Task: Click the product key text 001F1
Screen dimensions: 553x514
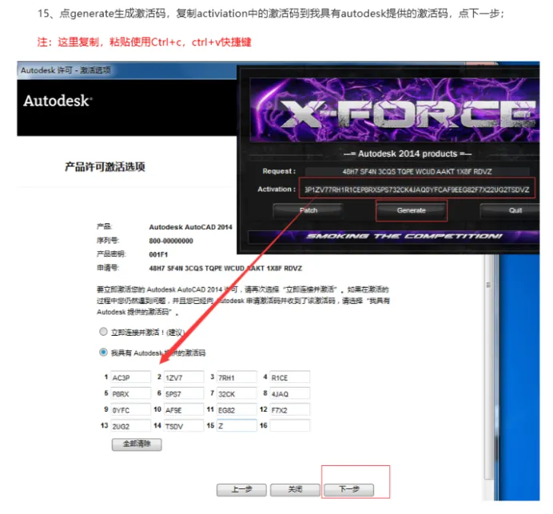Action: [158, 254]
